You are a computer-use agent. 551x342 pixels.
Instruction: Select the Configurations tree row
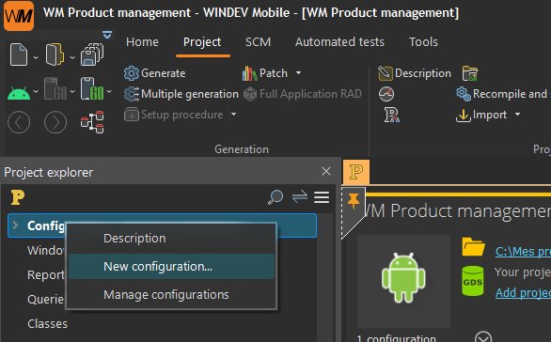tap(162, 225)
